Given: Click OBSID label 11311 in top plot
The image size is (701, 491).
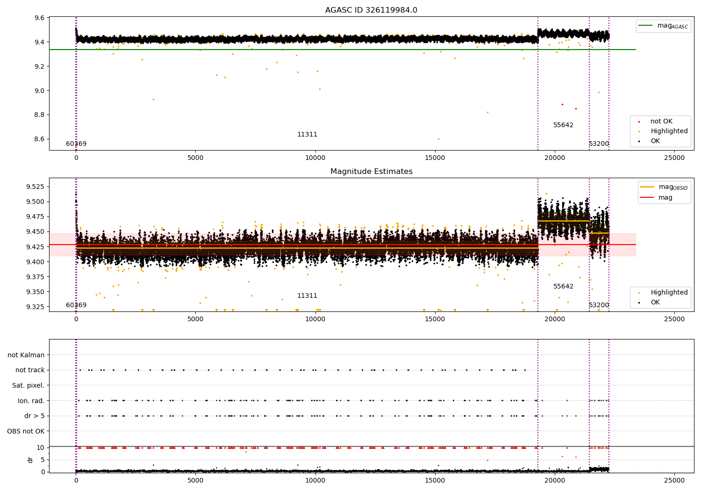Looking at the screenshot, I should tap(307, 135).
